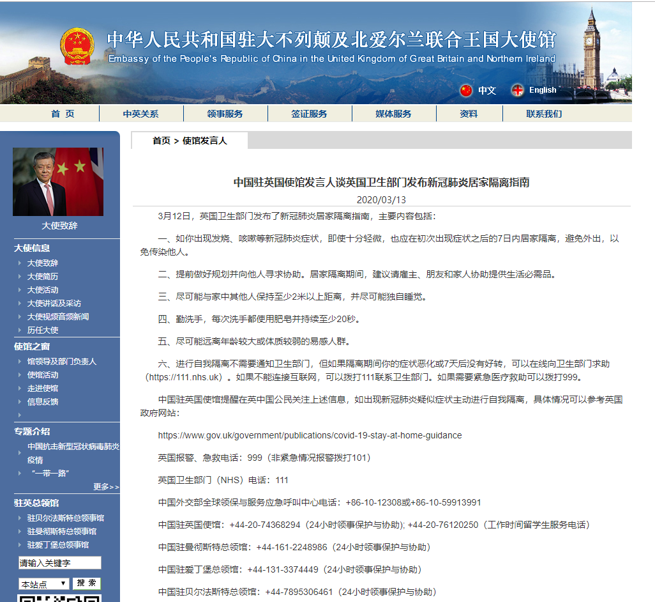Open the 本站点 search scope dropdown

point(44,584)
